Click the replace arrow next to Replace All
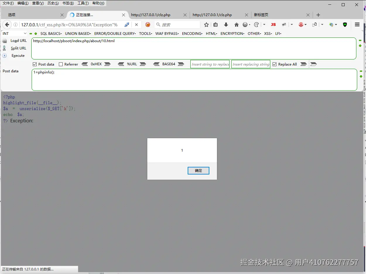Screen dimensions: 366x274 point(304,64)
